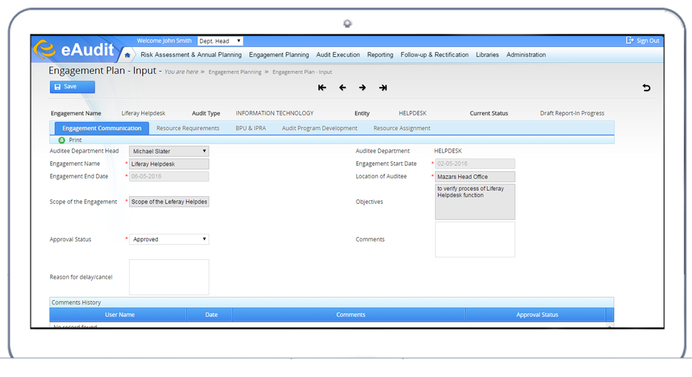This screenshot has height=377, width=692.
Task: Click the next record arrow
Action: [x=362, y=88]
